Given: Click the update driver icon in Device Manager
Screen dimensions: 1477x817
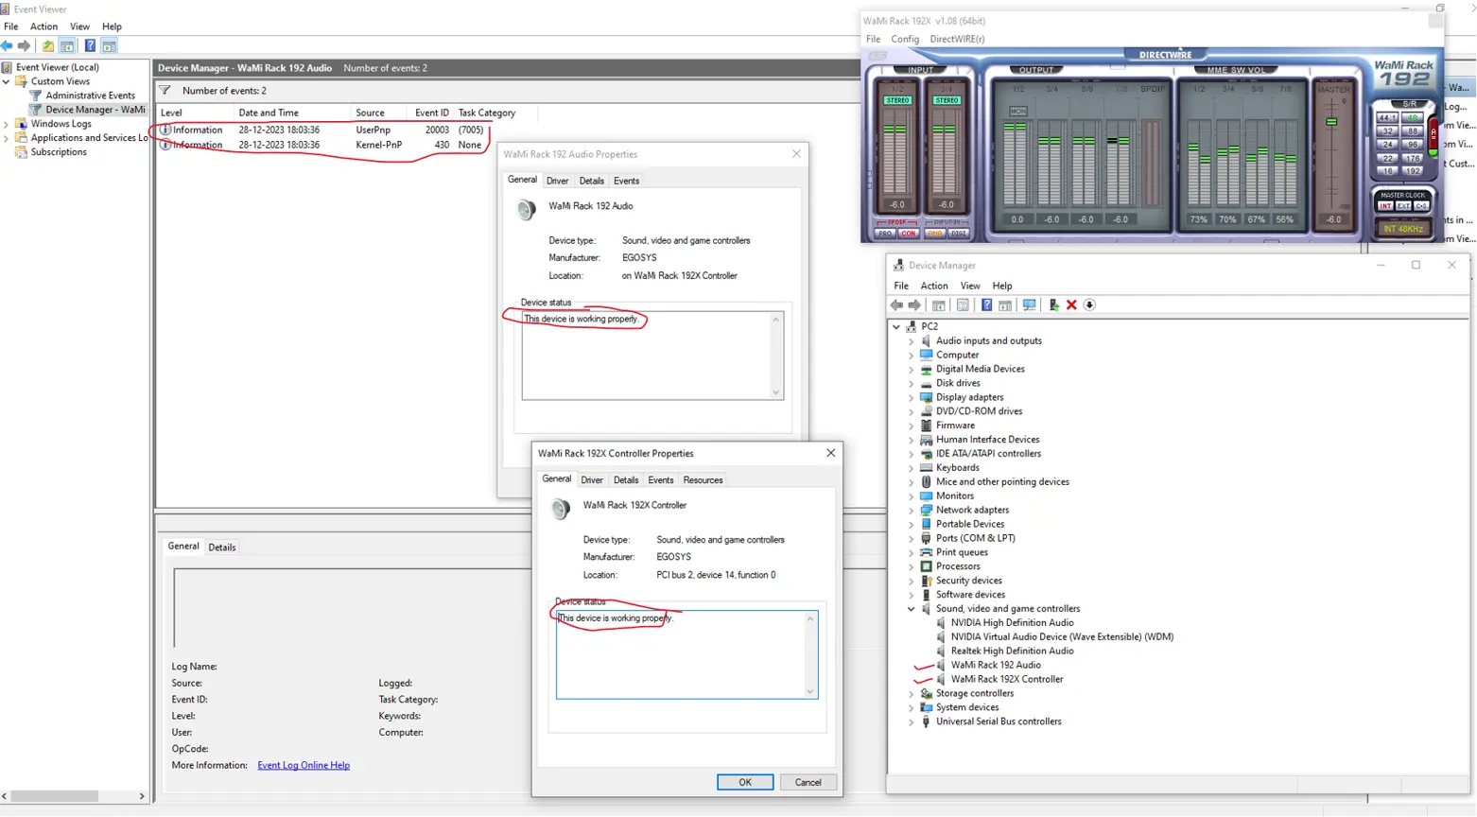Looking at the screenshot, I should [x=1053, y=304].
